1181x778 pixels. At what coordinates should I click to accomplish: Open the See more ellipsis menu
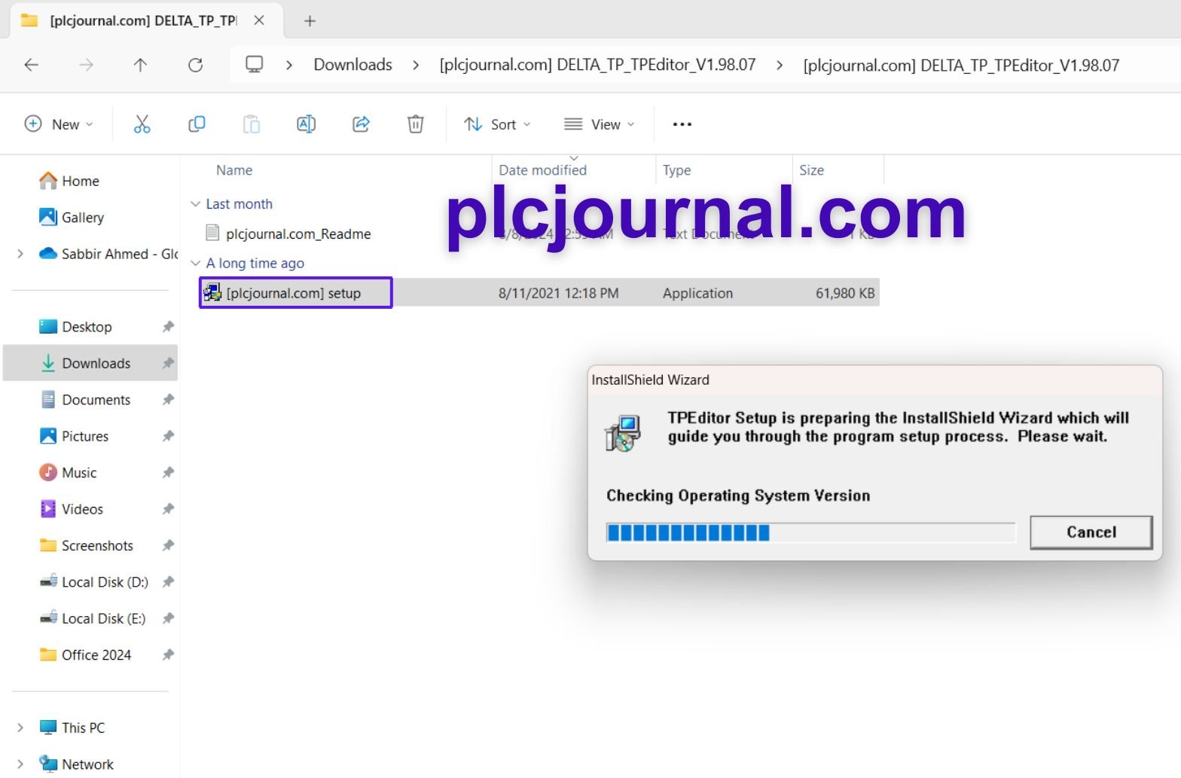(682, 124)
